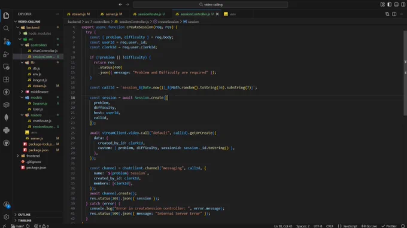Screen dimensions: 407x228
Task: Open the Extensions view
Action: 6,80
